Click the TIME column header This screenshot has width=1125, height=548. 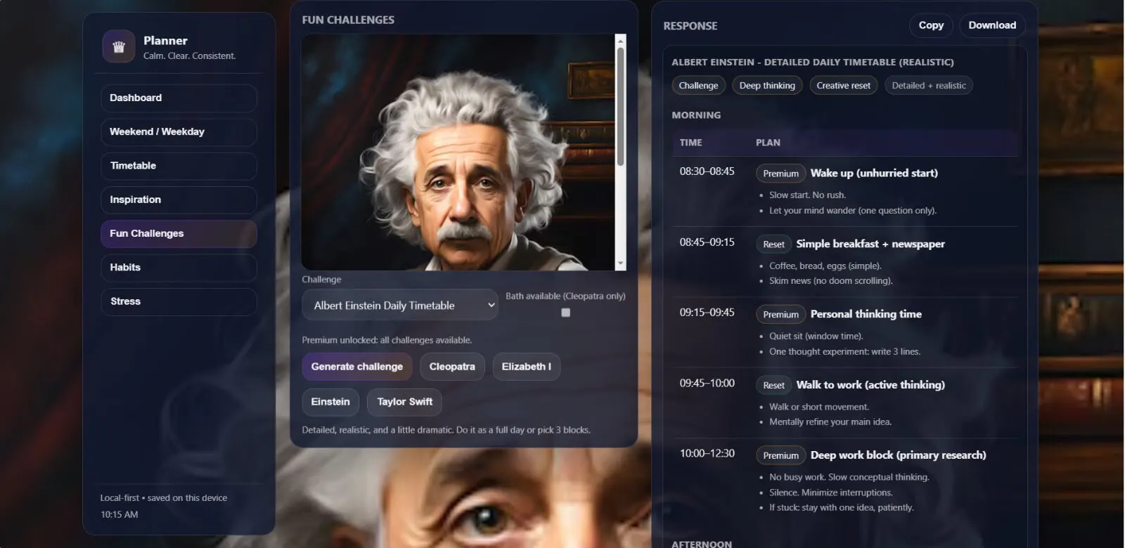pyautogui.click(x=690, y=143)
